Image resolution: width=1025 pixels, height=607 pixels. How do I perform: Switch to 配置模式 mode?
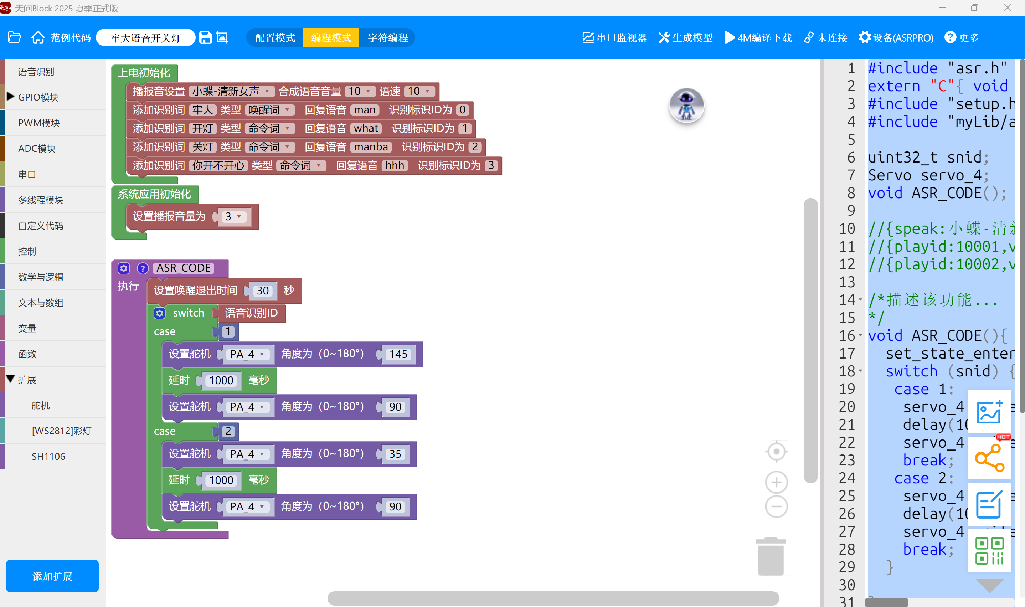(x=275, y=38)
